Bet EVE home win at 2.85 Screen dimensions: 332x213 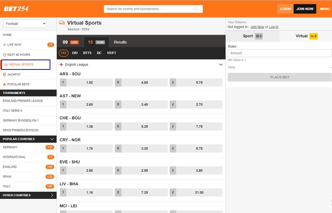86,171
